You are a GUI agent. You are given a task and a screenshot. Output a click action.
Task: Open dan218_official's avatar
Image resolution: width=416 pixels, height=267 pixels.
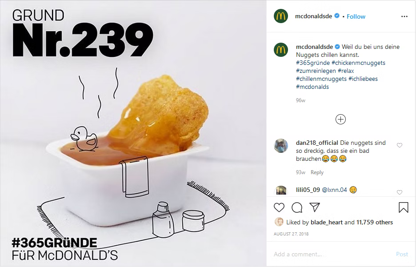pos(281,146)
